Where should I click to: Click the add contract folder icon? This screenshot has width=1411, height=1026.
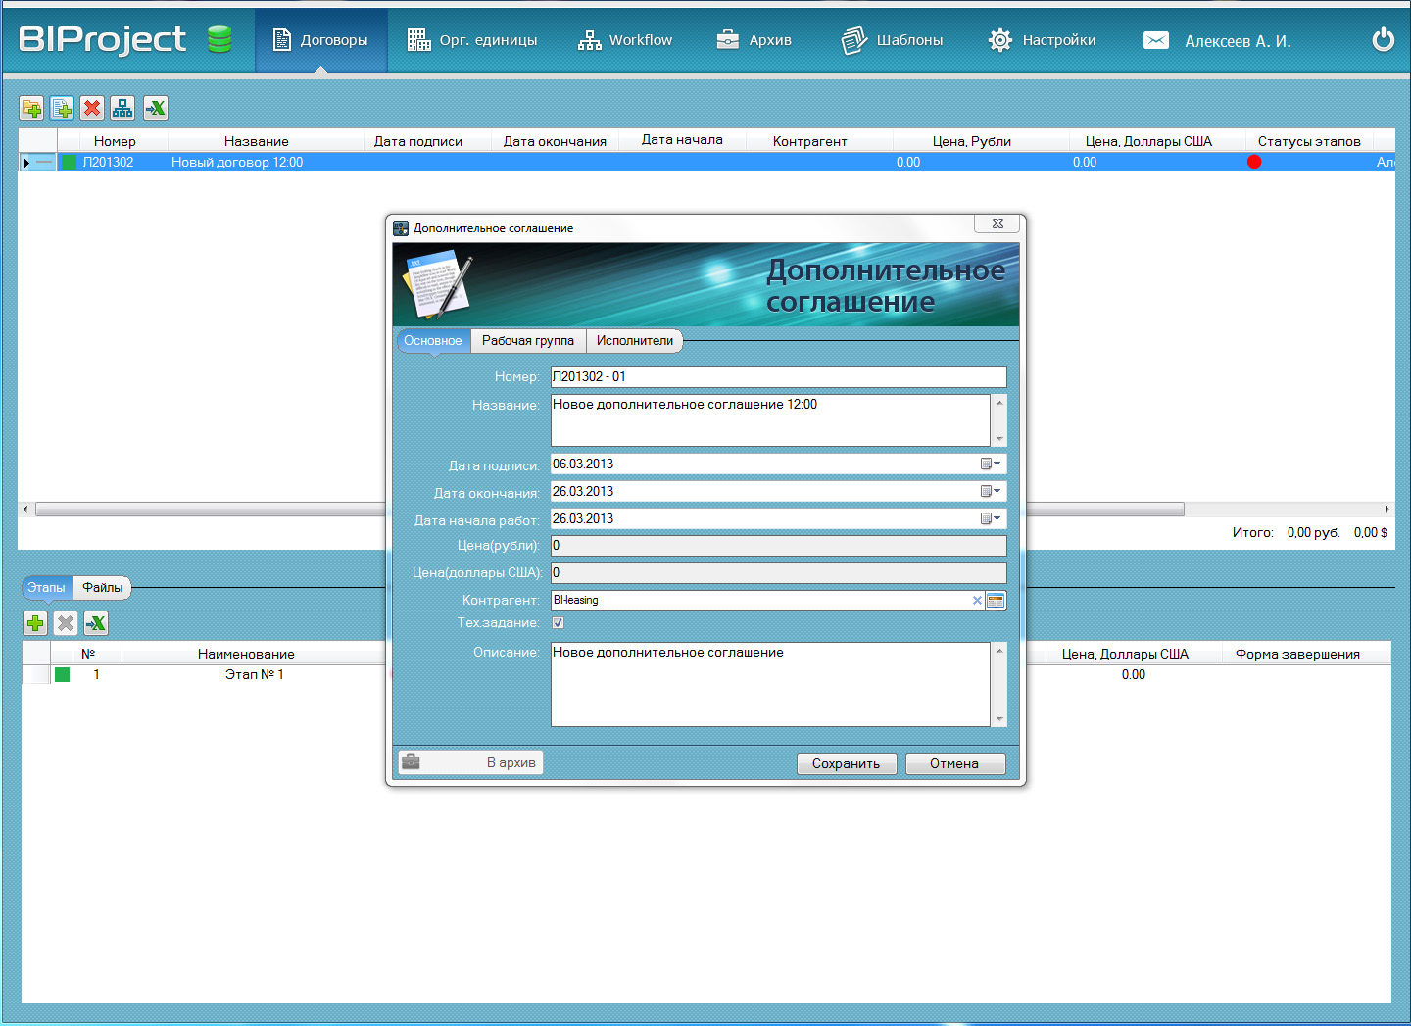click(31, 108)
